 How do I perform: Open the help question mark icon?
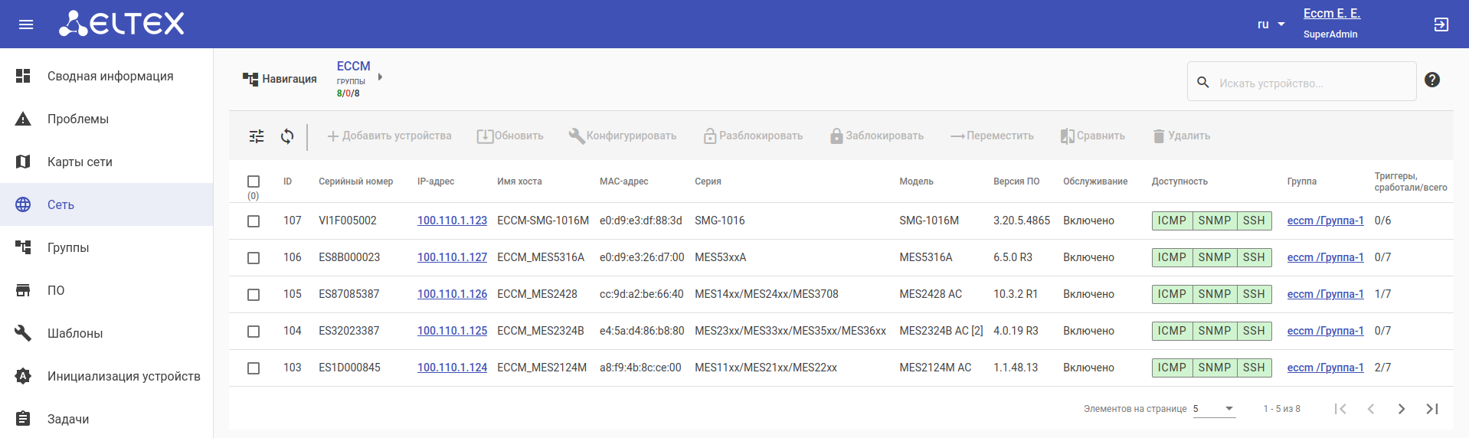point(1431,80)
